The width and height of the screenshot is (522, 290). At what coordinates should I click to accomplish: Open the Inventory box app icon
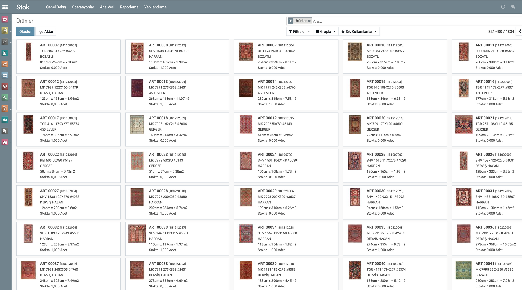tap(5, 86)
